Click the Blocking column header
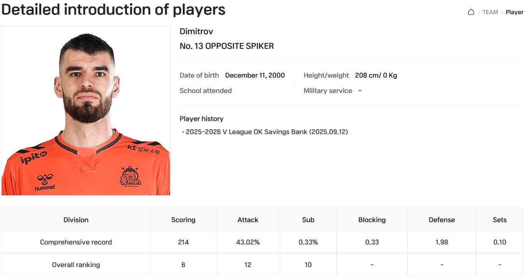The width and height of the screenshot is (525, 276). 372,220
